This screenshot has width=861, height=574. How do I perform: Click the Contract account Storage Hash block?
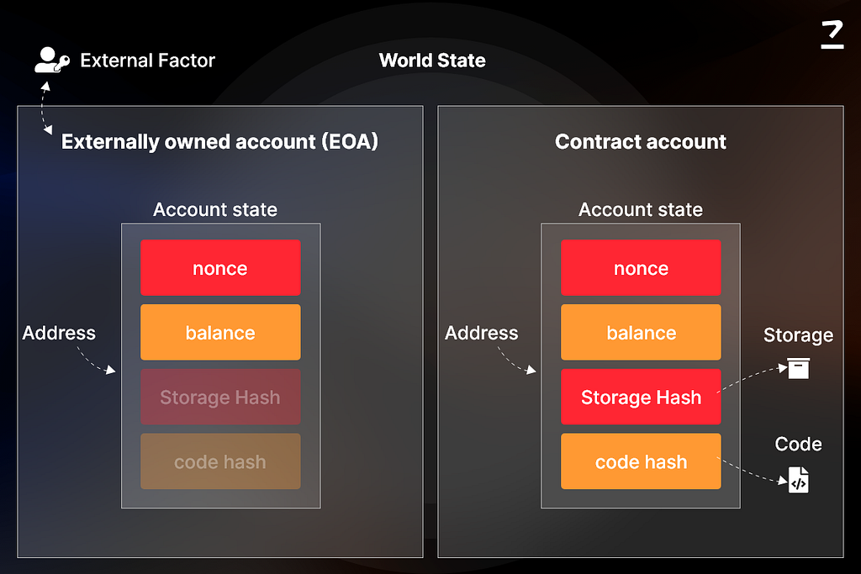point(641,398)
